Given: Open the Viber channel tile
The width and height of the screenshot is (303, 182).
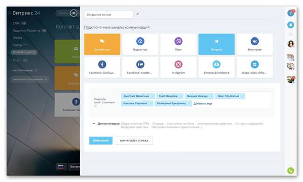Looking at the screenshot, I should pyautogui.click(x=178, y=44).
